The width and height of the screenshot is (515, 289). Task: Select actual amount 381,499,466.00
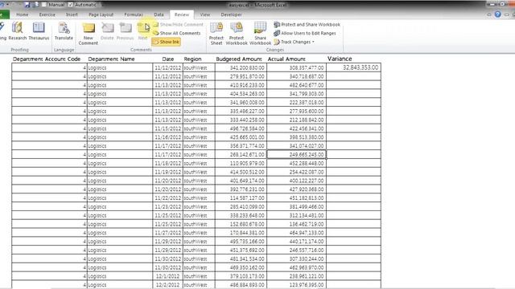[296, 207]
